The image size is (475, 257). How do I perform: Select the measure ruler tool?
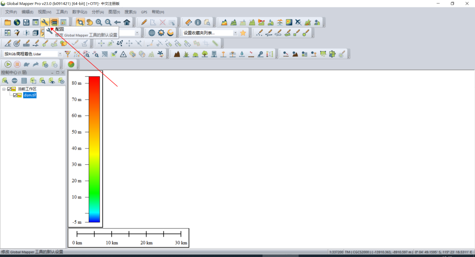click(x=188, y=22)
